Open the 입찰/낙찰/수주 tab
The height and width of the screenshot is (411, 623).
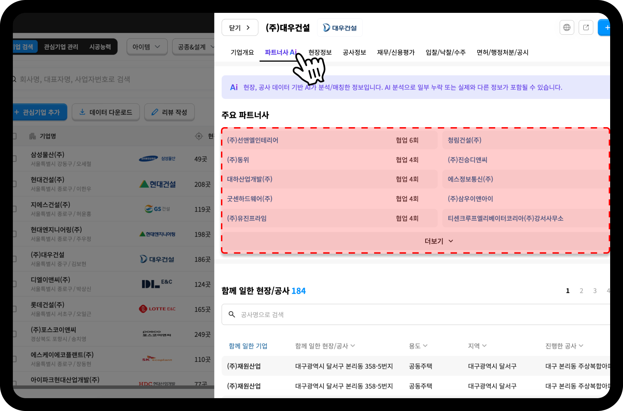coord(445,52)
